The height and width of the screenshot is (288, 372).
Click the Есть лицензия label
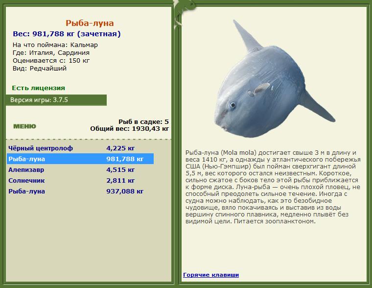click(39, 88)
